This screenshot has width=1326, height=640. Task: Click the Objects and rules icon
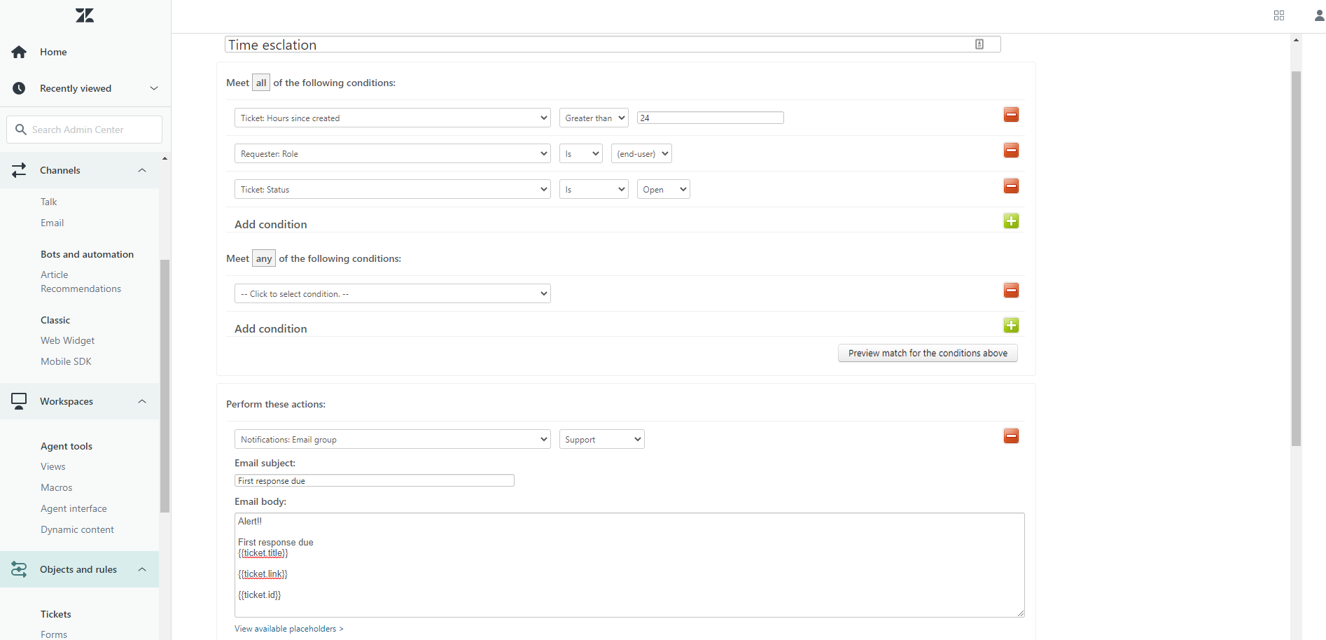click(19, 569)
